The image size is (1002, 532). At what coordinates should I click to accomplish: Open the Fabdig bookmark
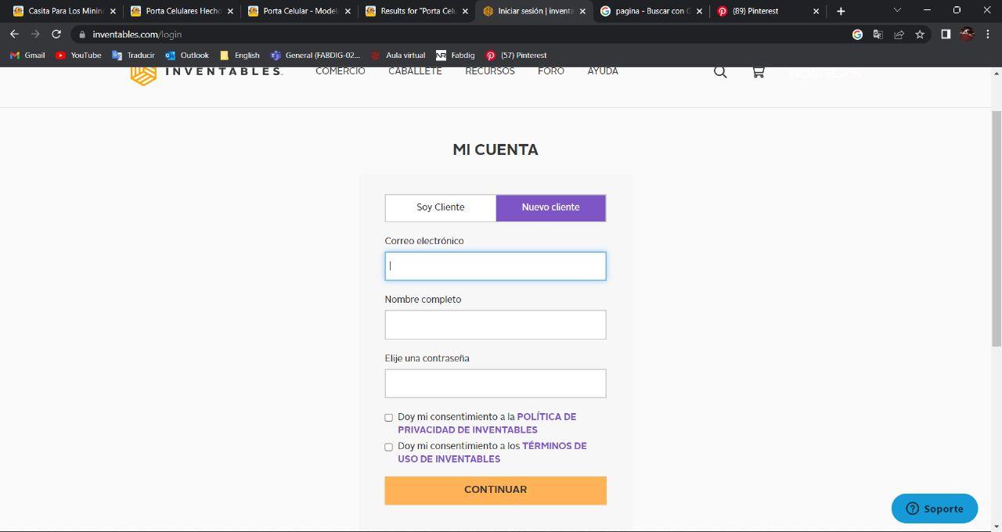coord(455,56)
